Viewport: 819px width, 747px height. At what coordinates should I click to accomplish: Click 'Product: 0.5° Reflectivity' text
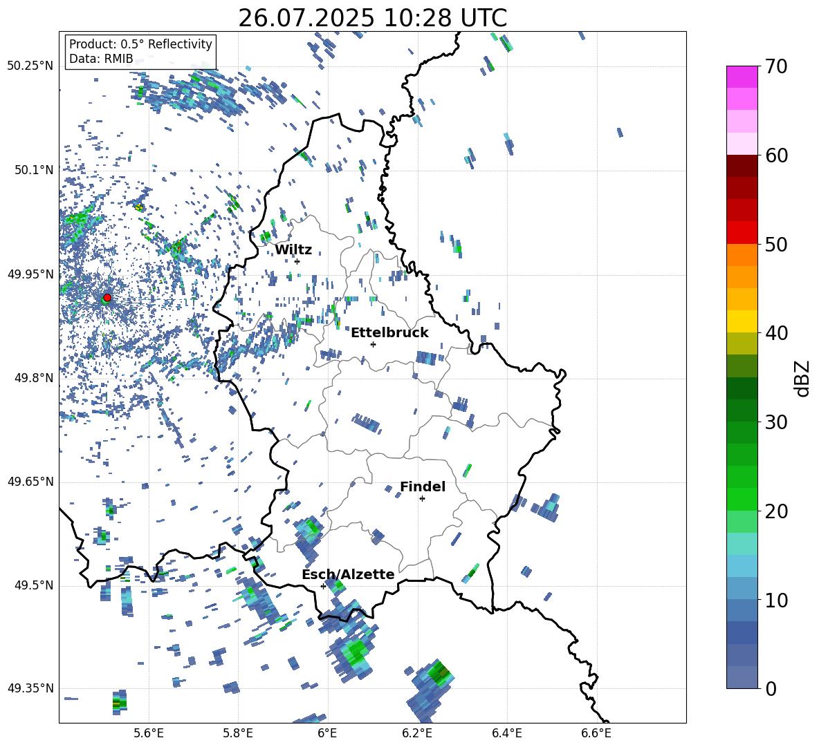pyautogui.click(x=140, y=44)
